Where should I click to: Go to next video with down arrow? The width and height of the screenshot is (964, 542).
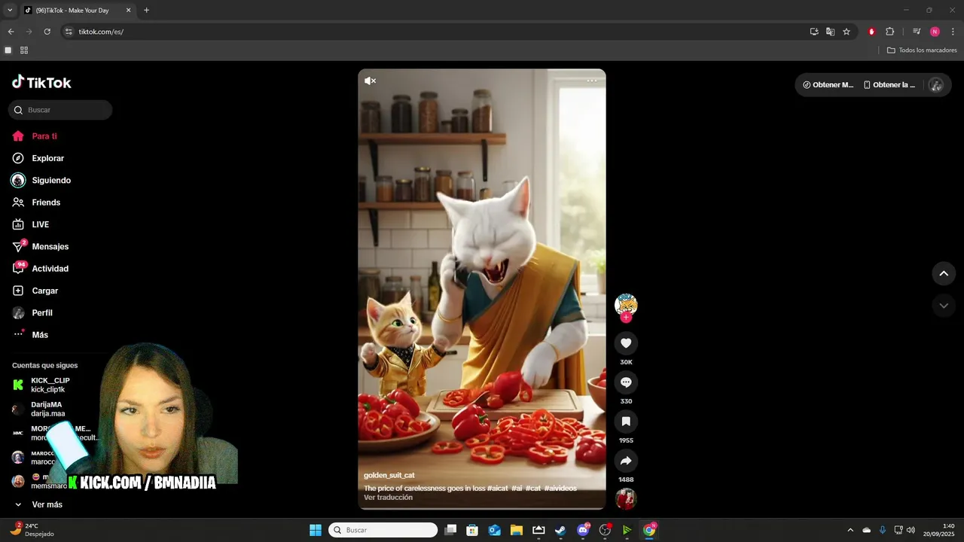944,306
